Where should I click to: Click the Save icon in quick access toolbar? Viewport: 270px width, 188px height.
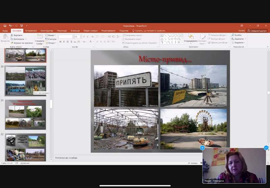click(5, 26)
